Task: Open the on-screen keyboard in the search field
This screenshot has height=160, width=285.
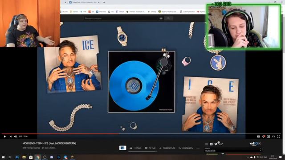Action: (161, 18)
